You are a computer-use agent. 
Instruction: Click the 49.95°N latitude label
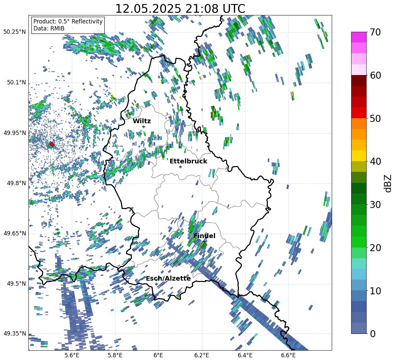(15, 133)
